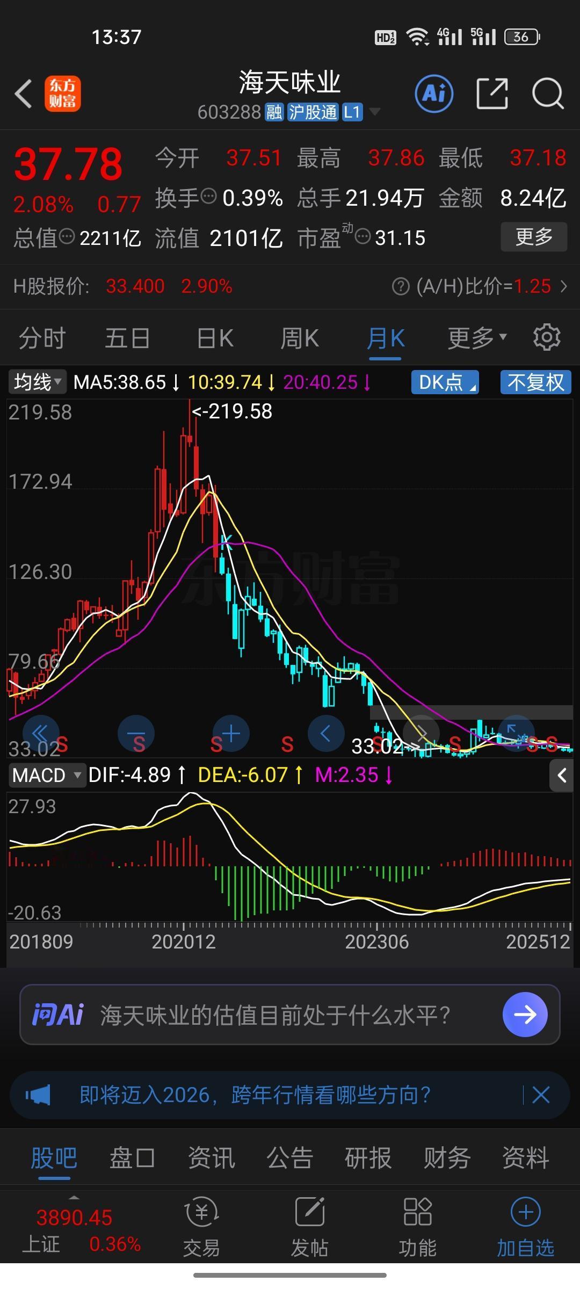The width and height of the screenshot is (580, 1289).
Task: Tap the back arrow icon
Action: (24, 94)
